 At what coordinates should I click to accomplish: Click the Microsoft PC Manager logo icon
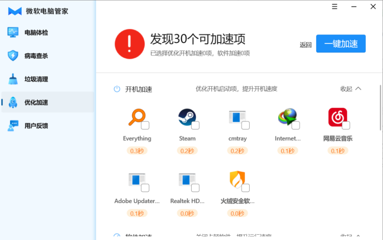pyautogui.click(x=15, y=11)
